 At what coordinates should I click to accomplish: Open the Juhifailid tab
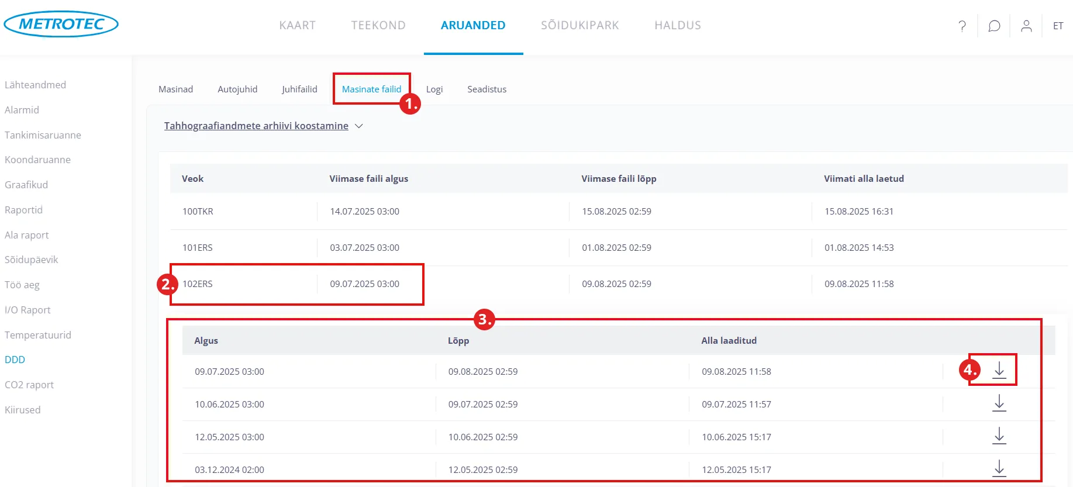coord(299,89)
